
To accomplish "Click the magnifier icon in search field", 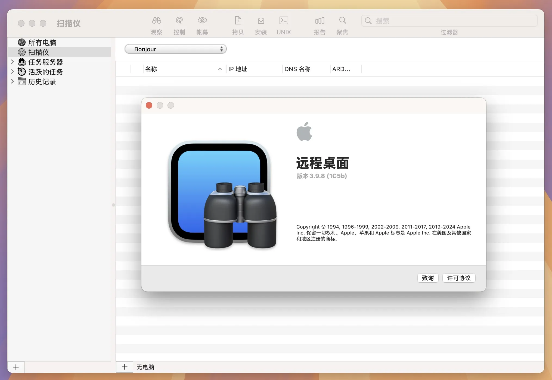I will coord(368,21).
